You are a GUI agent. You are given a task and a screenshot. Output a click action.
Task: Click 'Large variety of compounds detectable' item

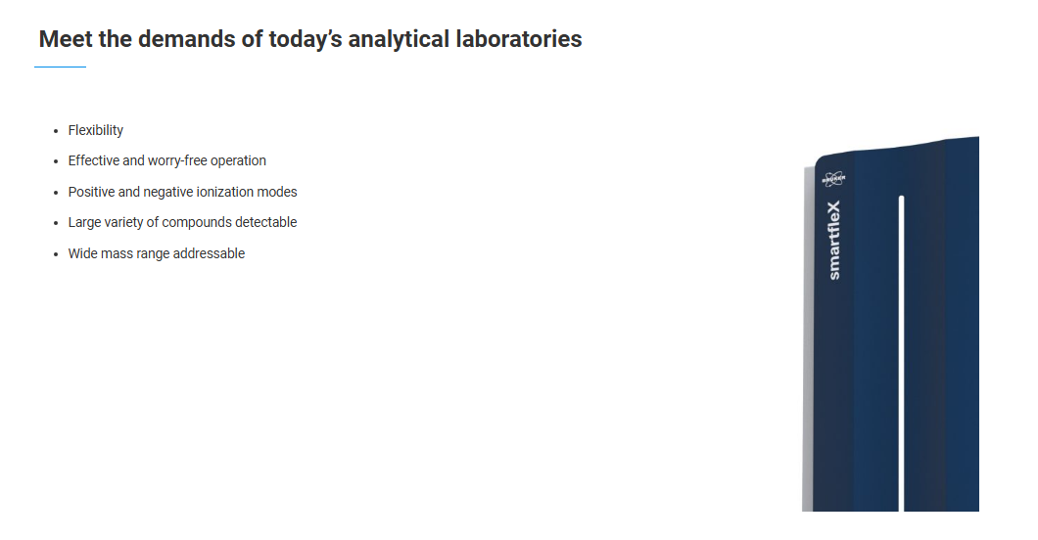(x=183, y=222)
